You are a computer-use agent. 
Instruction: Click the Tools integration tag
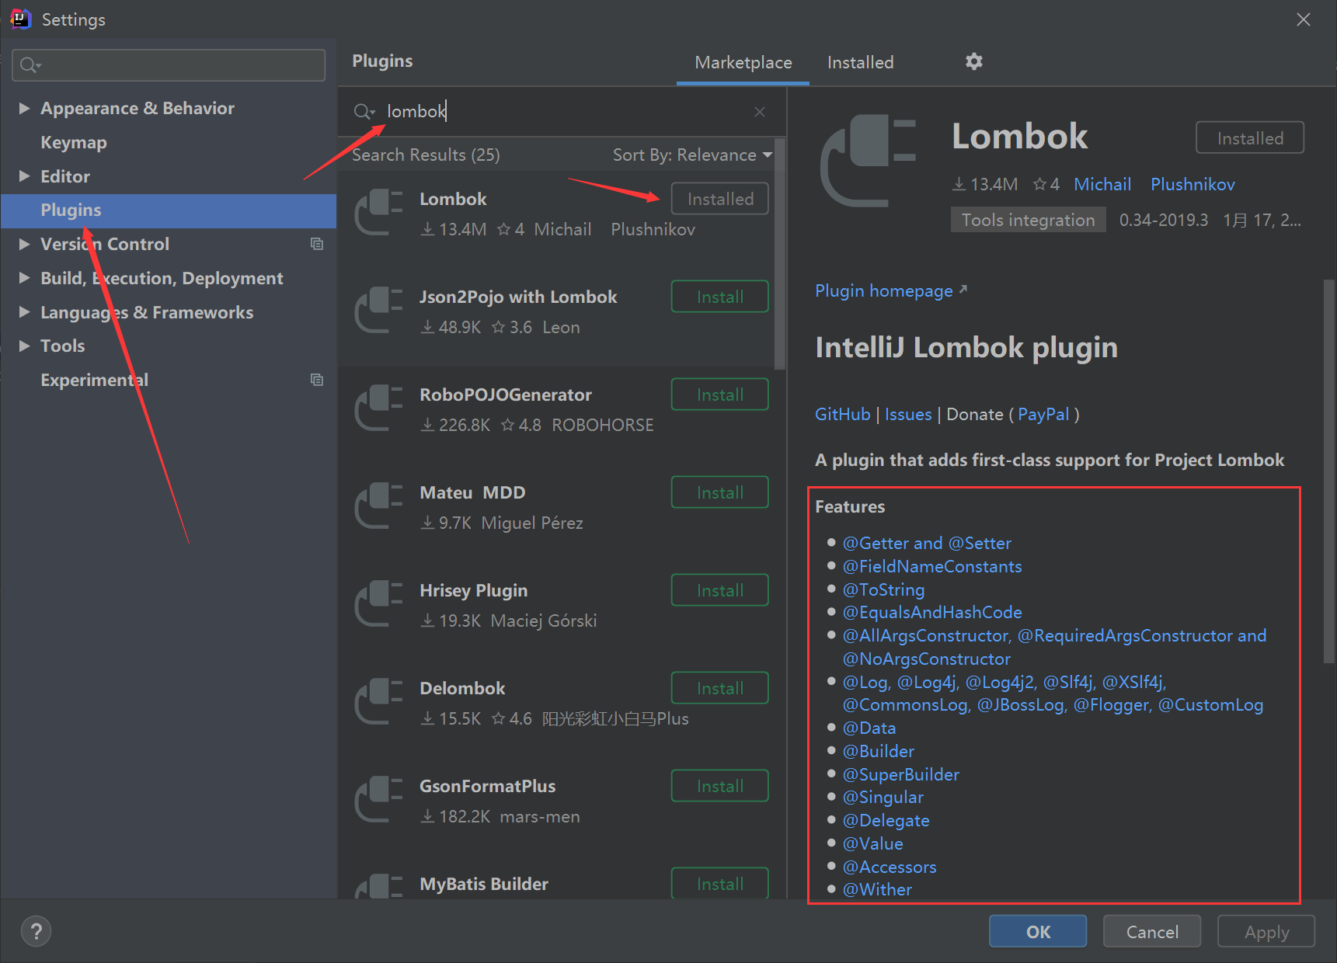pos(1028,220)
